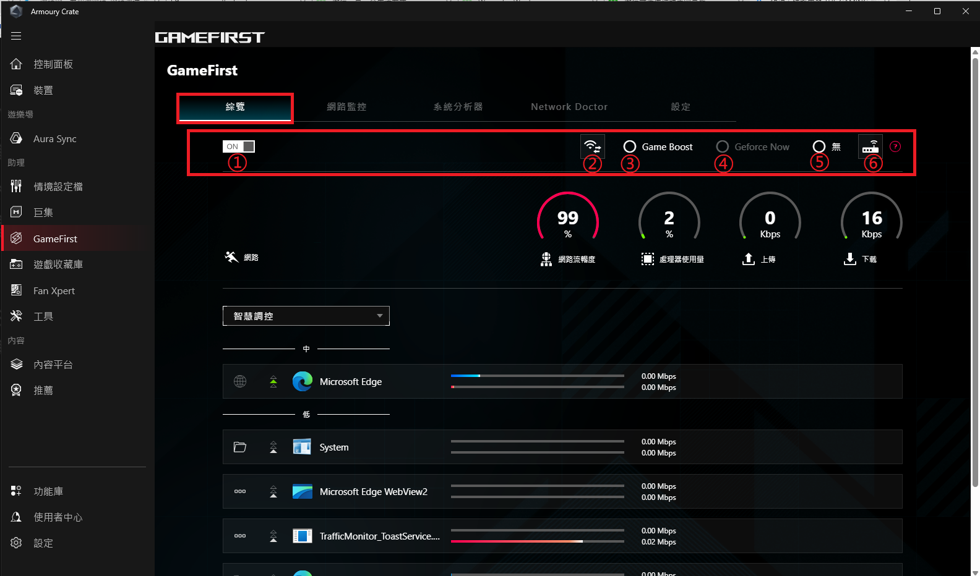This screenshot has width=980, height=576.
Task: Click priority arrows in Microsoft Edge row
Action: (273, 381)
